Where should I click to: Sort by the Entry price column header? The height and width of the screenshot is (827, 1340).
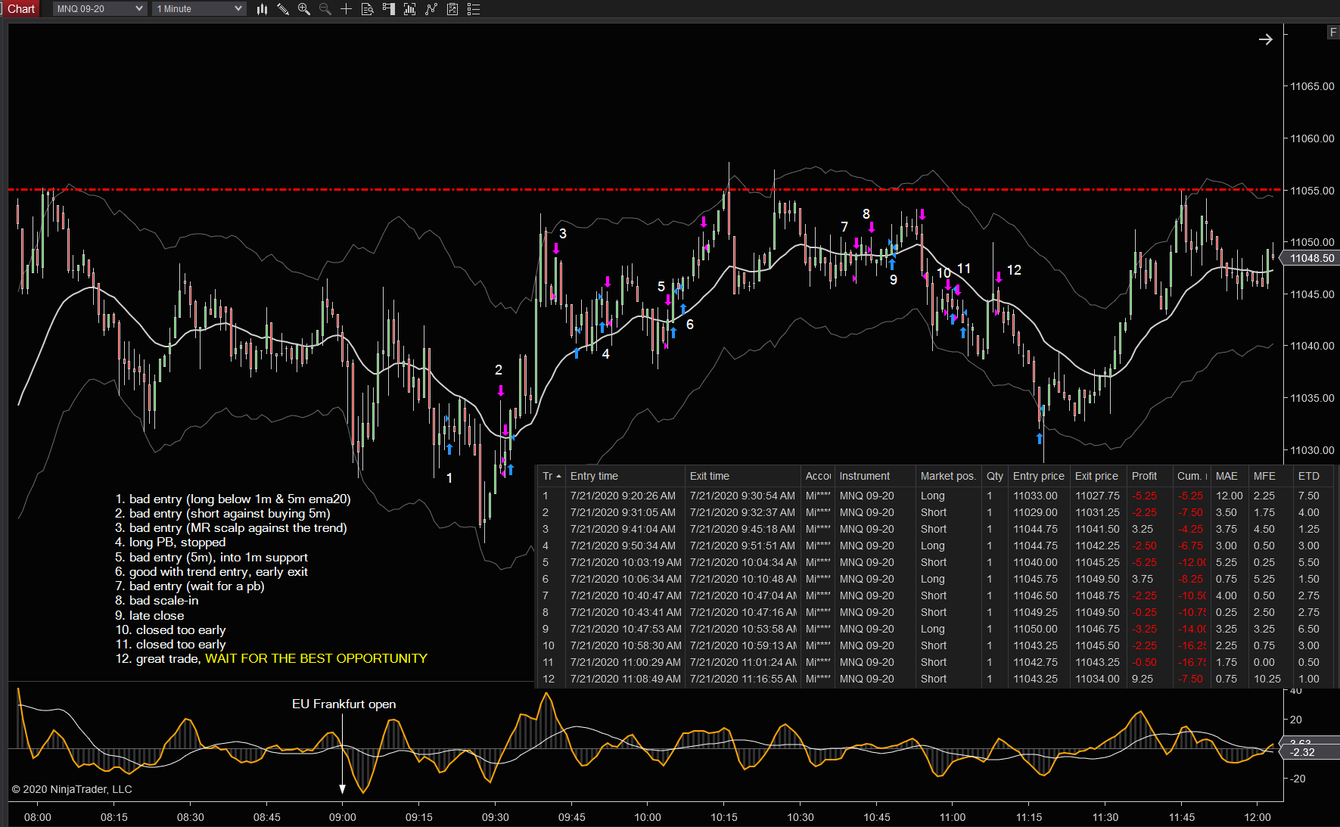pos(1039,476)
